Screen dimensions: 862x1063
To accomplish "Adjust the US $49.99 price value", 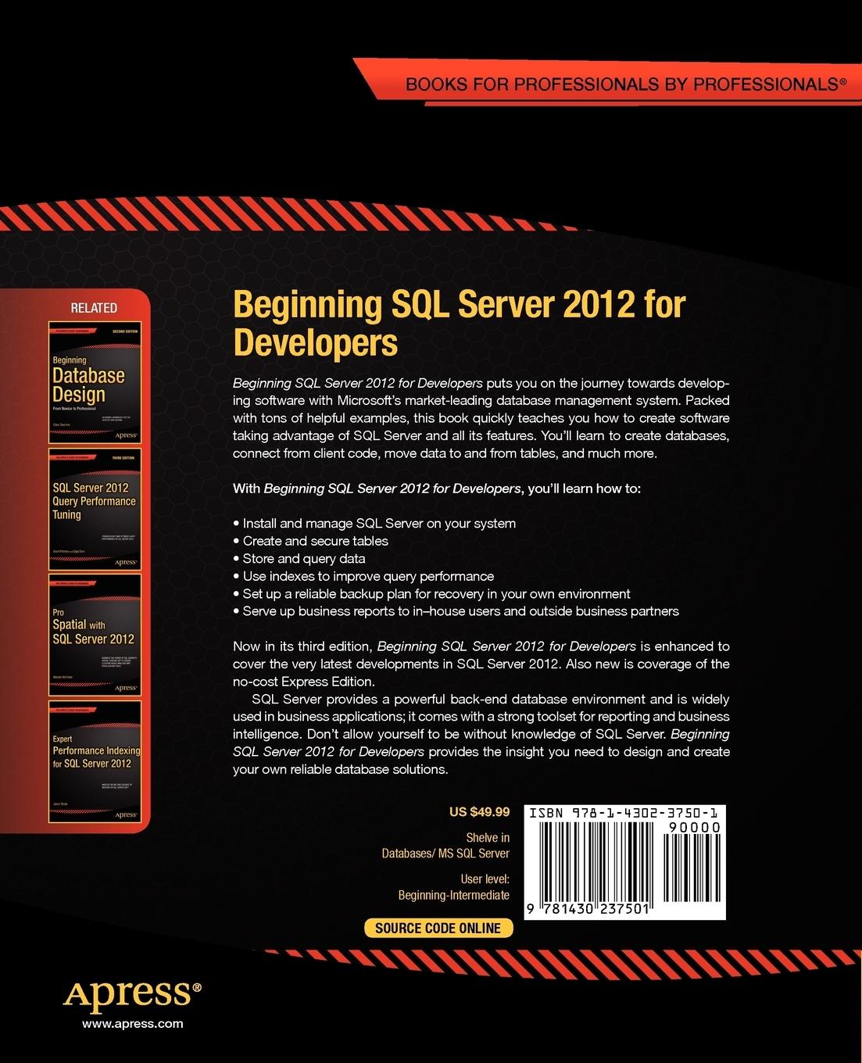I will tap(479, 811).
